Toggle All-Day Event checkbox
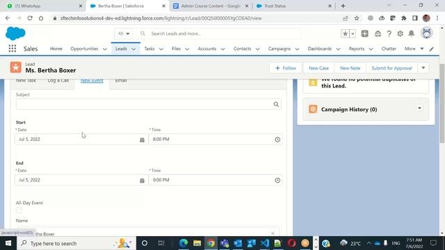This screenshot has width=445, height=250. point(19,210)
